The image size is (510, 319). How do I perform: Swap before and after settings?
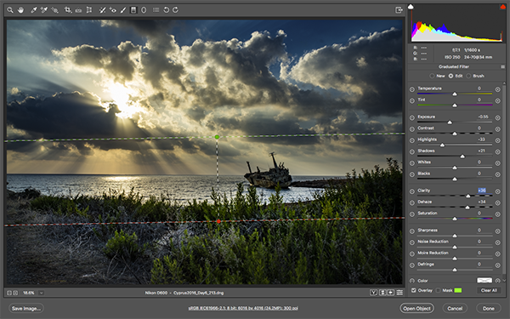point(382,293)
